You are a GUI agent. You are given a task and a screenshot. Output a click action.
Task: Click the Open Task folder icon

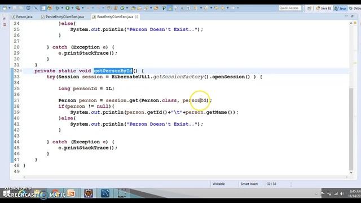pos(139,8)
